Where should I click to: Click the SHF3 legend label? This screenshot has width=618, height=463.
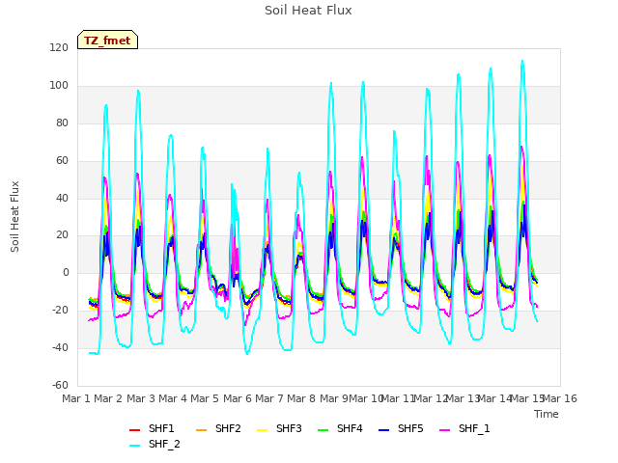point(289,428)
